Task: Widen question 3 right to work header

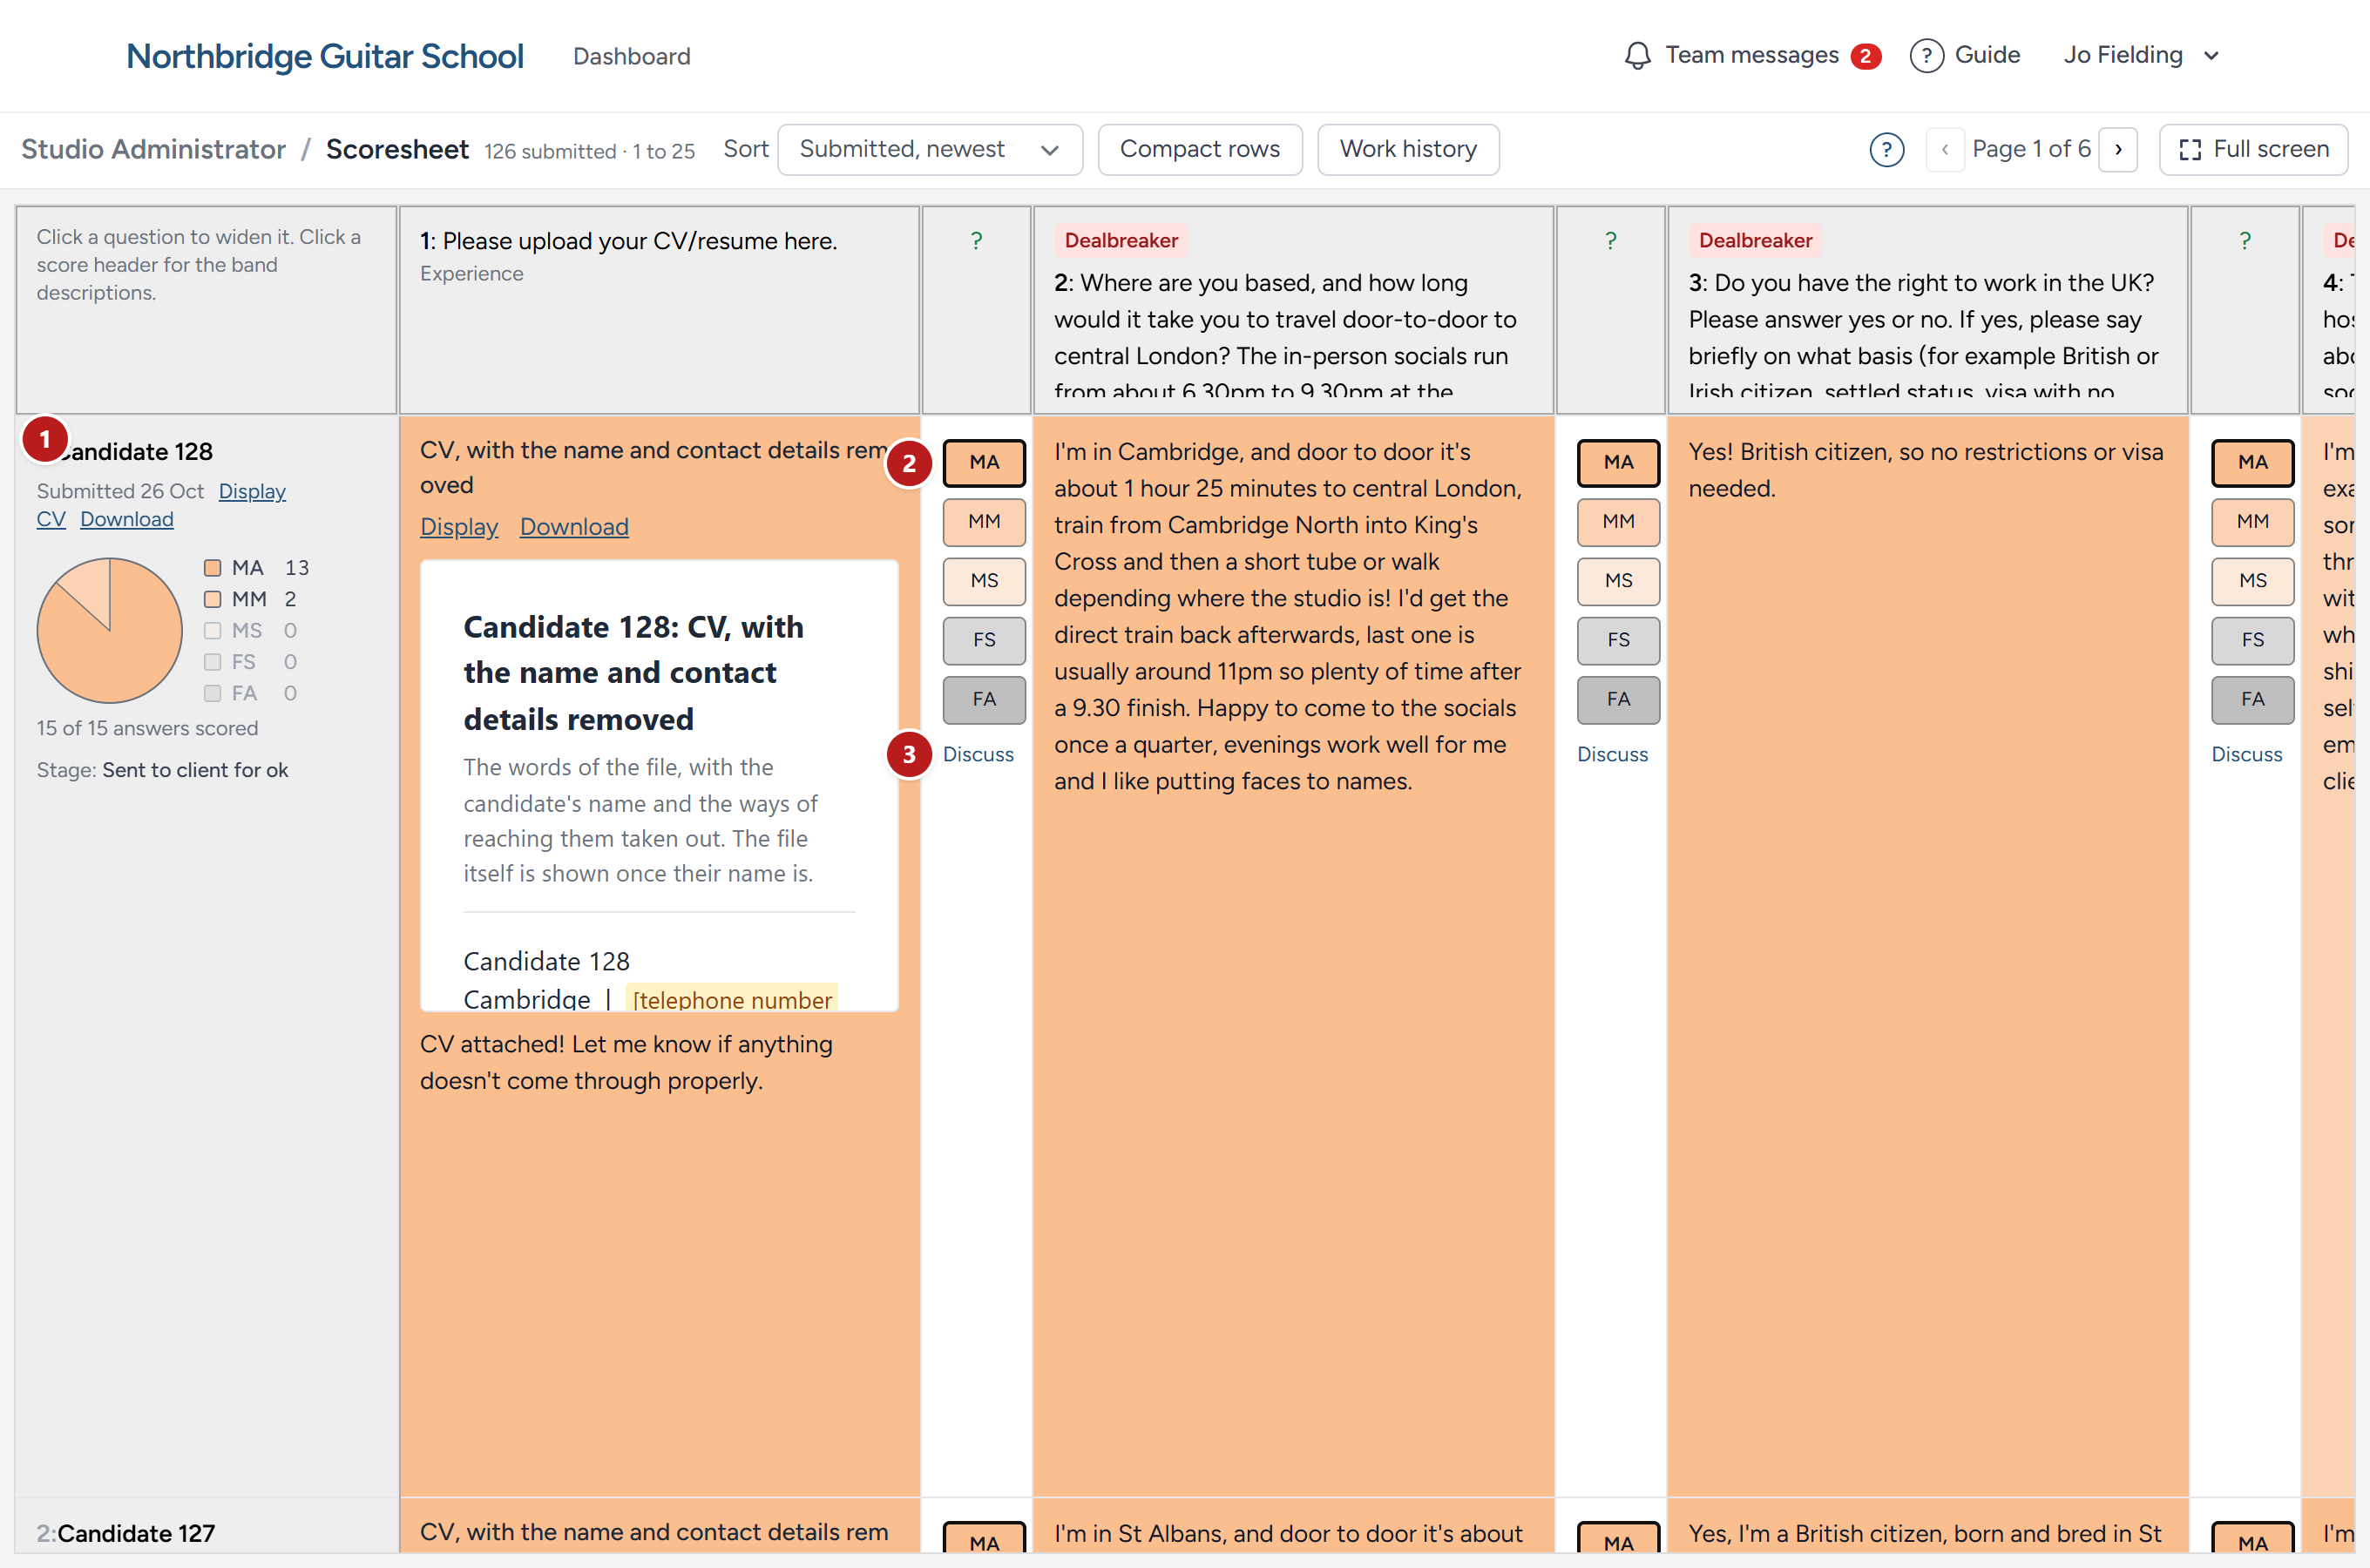Action: (1927, 310)
